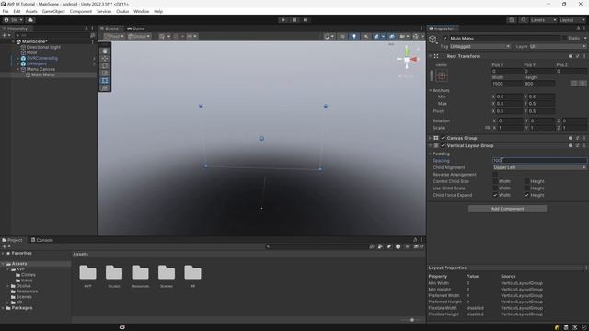The height and width of the screenshot is (331, 589).
Task: Open the GameObject menu
Action: (x=53, y=12)
